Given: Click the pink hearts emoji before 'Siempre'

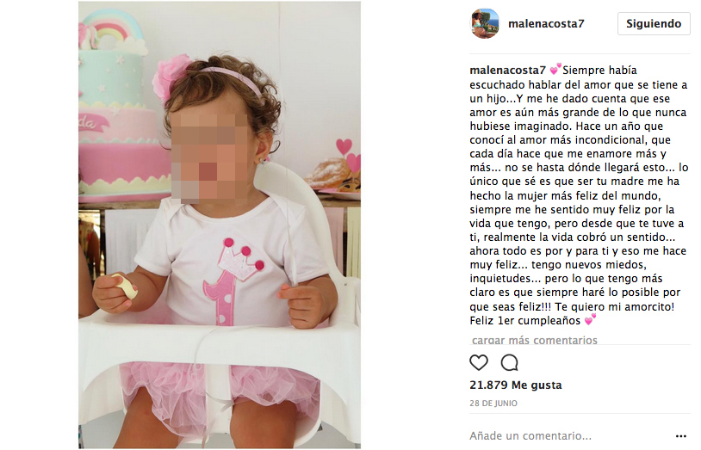Looking at the screenshot, I should point(555,70).
